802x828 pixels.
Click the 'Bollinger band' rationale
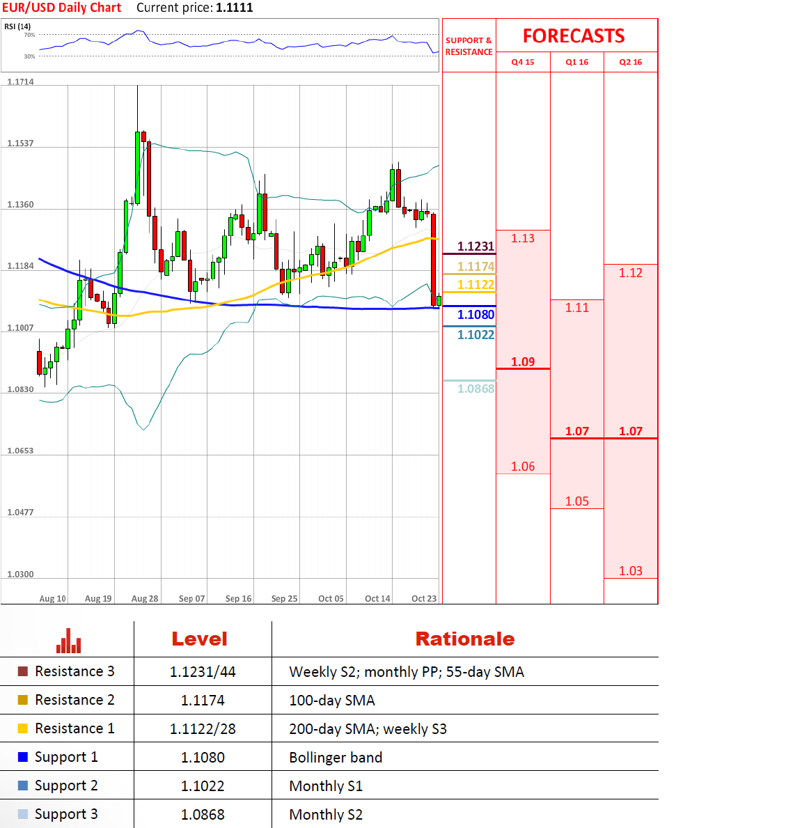click(336, 757)
